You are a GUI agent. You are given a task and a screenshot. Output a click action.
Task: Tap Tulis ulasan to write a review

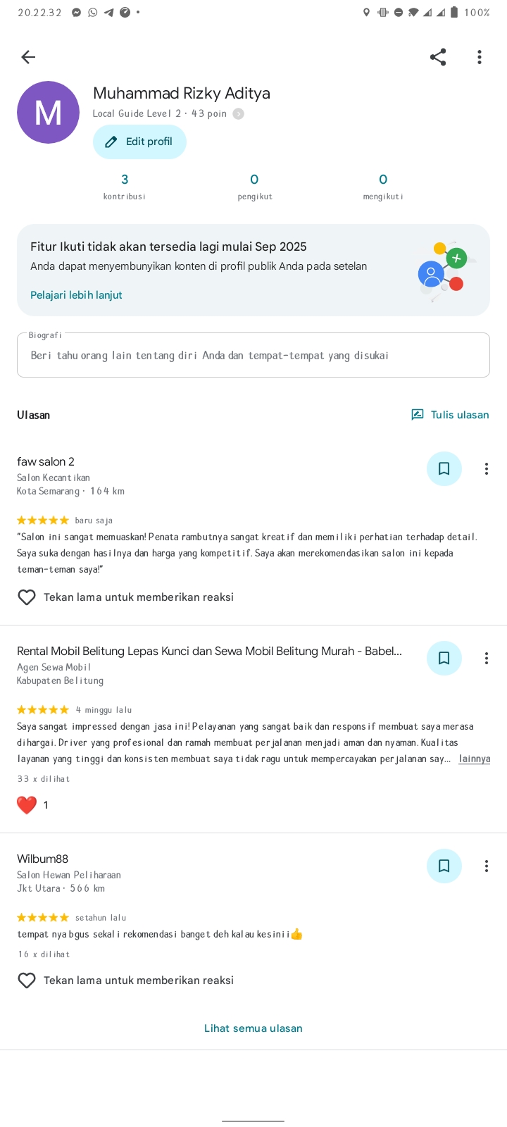(x=450, y=415)
